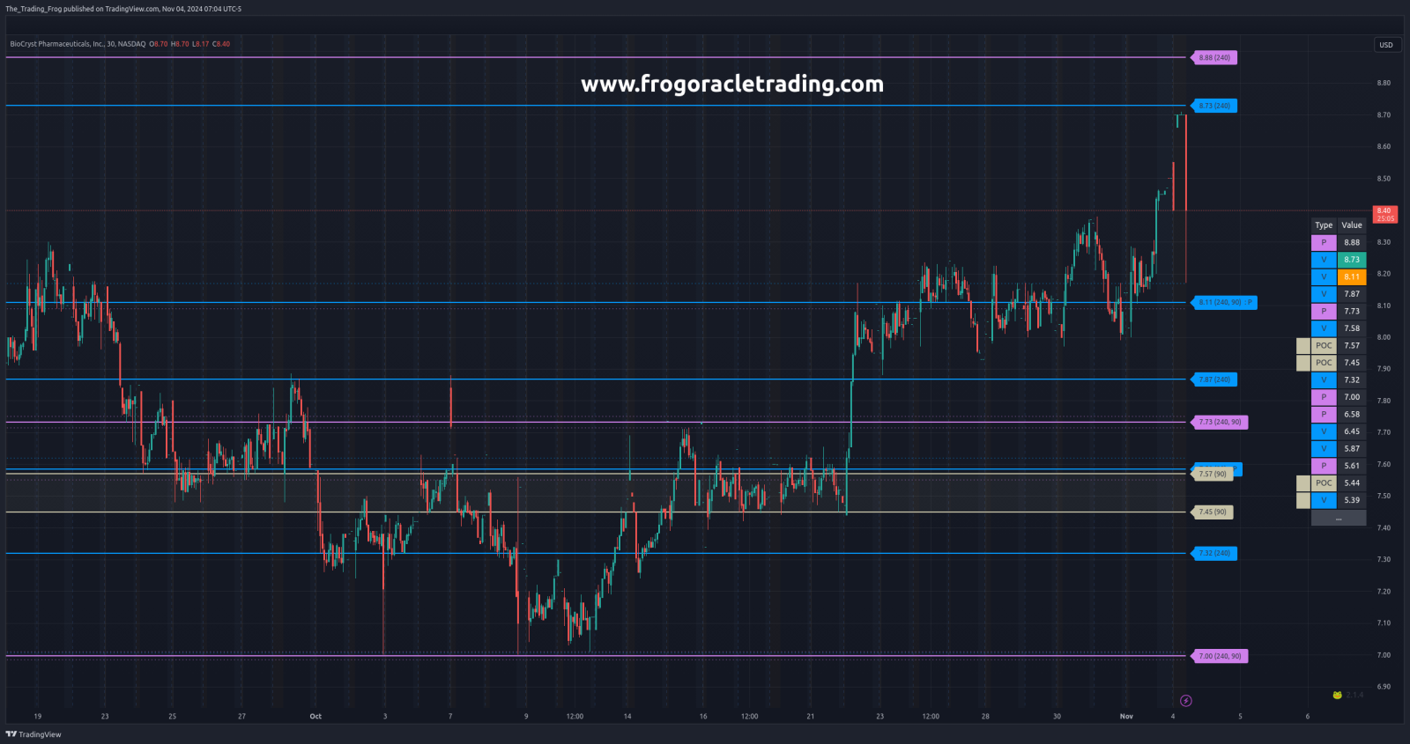The height and width of the screenshot is (744, 1410).
Task: Click the 8.88 value cell in table
Action: (1352, 243)
